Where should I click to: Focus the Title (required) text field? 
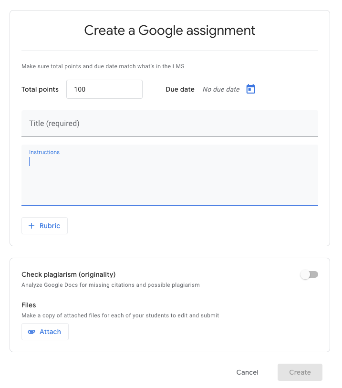pos(169,124)
